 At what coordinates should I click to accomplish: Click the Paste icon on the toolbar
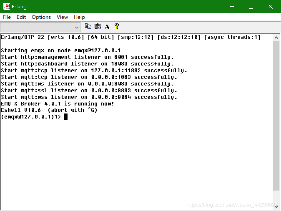coord(97,27)
